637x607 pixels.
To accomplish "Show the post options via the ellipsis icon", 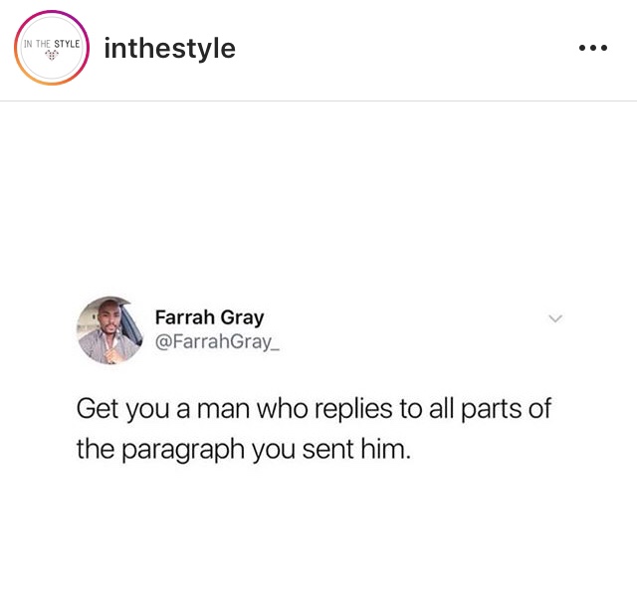I will point(593,48).
